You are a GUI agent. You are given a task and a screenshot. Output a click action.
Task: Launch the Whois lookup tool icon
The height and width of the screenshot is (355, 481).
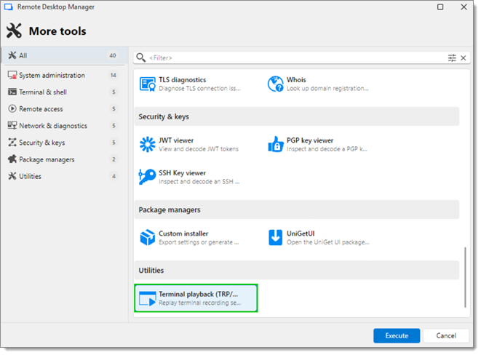click(275, 84)
